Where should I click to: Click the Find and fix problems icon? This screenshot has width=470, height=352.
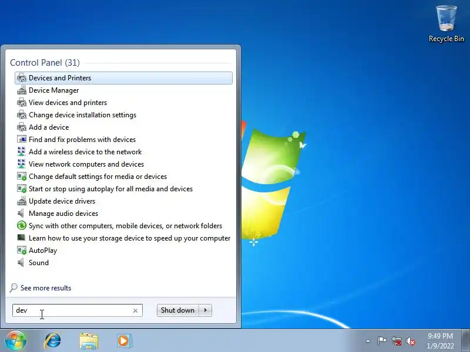point(22,139)
